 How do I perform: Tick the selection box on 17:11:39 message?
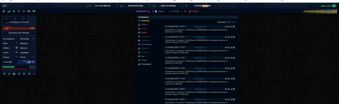tap(234, 68)
